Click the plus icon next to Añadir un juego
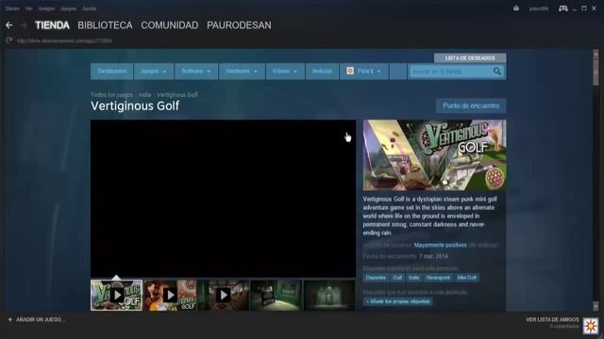This screenshot has width=604, height=339. point(10,320)
